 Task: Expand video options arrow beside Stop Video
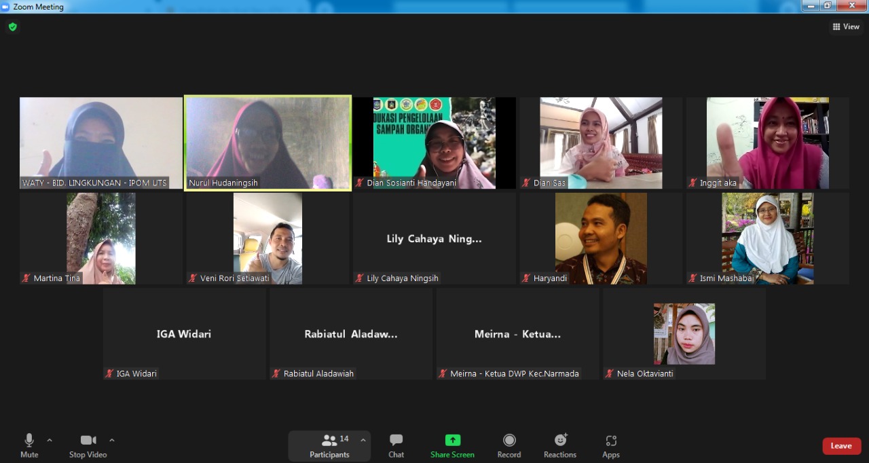pyautogui.click(x=112, y=440)
